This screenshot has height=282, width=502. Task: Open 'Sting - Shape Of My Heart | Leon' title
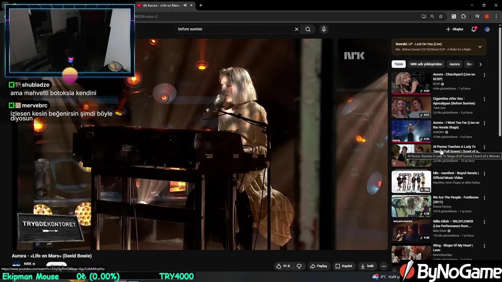pyautogui.click(x=453, y=248)
